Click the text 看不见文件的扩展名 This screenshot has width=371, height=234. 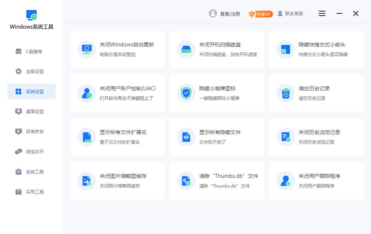click(x=120, y=142)
